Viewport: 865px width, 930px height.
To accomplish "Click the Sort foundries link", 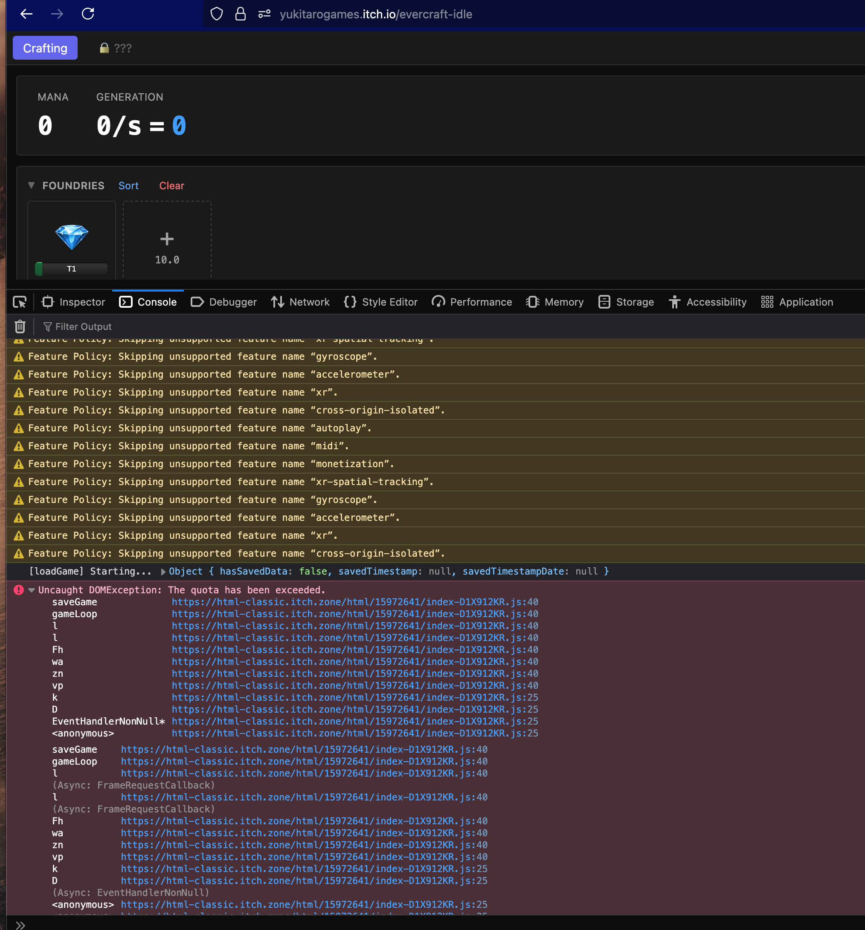I will coord(128,186).
